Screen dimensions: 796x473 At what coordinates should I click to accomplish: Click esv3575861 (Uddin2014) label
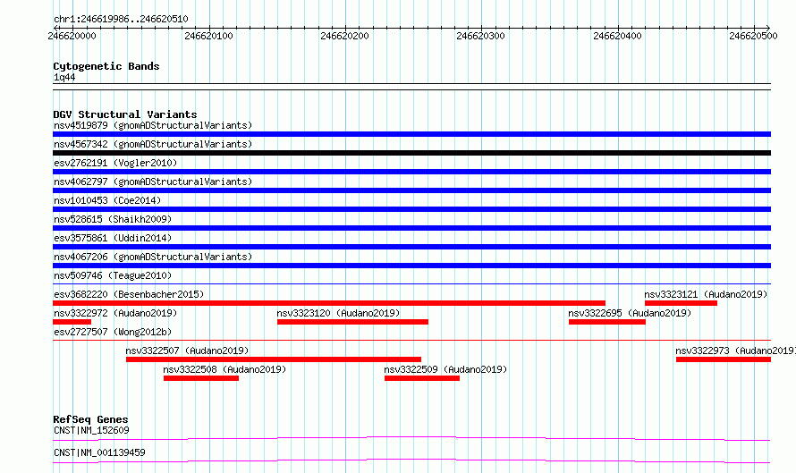coord(113,238)
